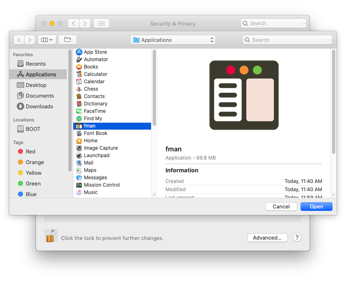Go back in the Security & Privacy window
346x281 pixels.
tap(73, 23)
